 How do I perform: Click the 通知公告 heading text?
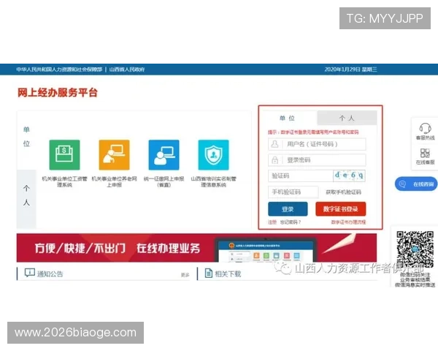pyautogui.click(x=50, y=273)
